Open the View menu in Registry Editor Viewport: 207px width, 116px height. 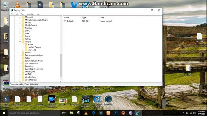pyautogui.click(x=22, y=14)
